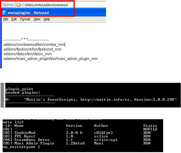
Task: Click the dashed *** separator line in Notepad
Action: 26,40
